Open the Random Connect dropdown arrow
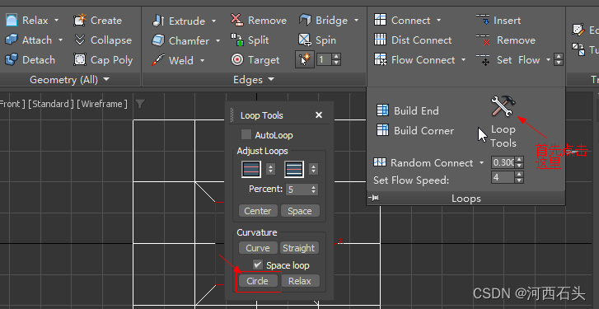 tap(482, 162)
